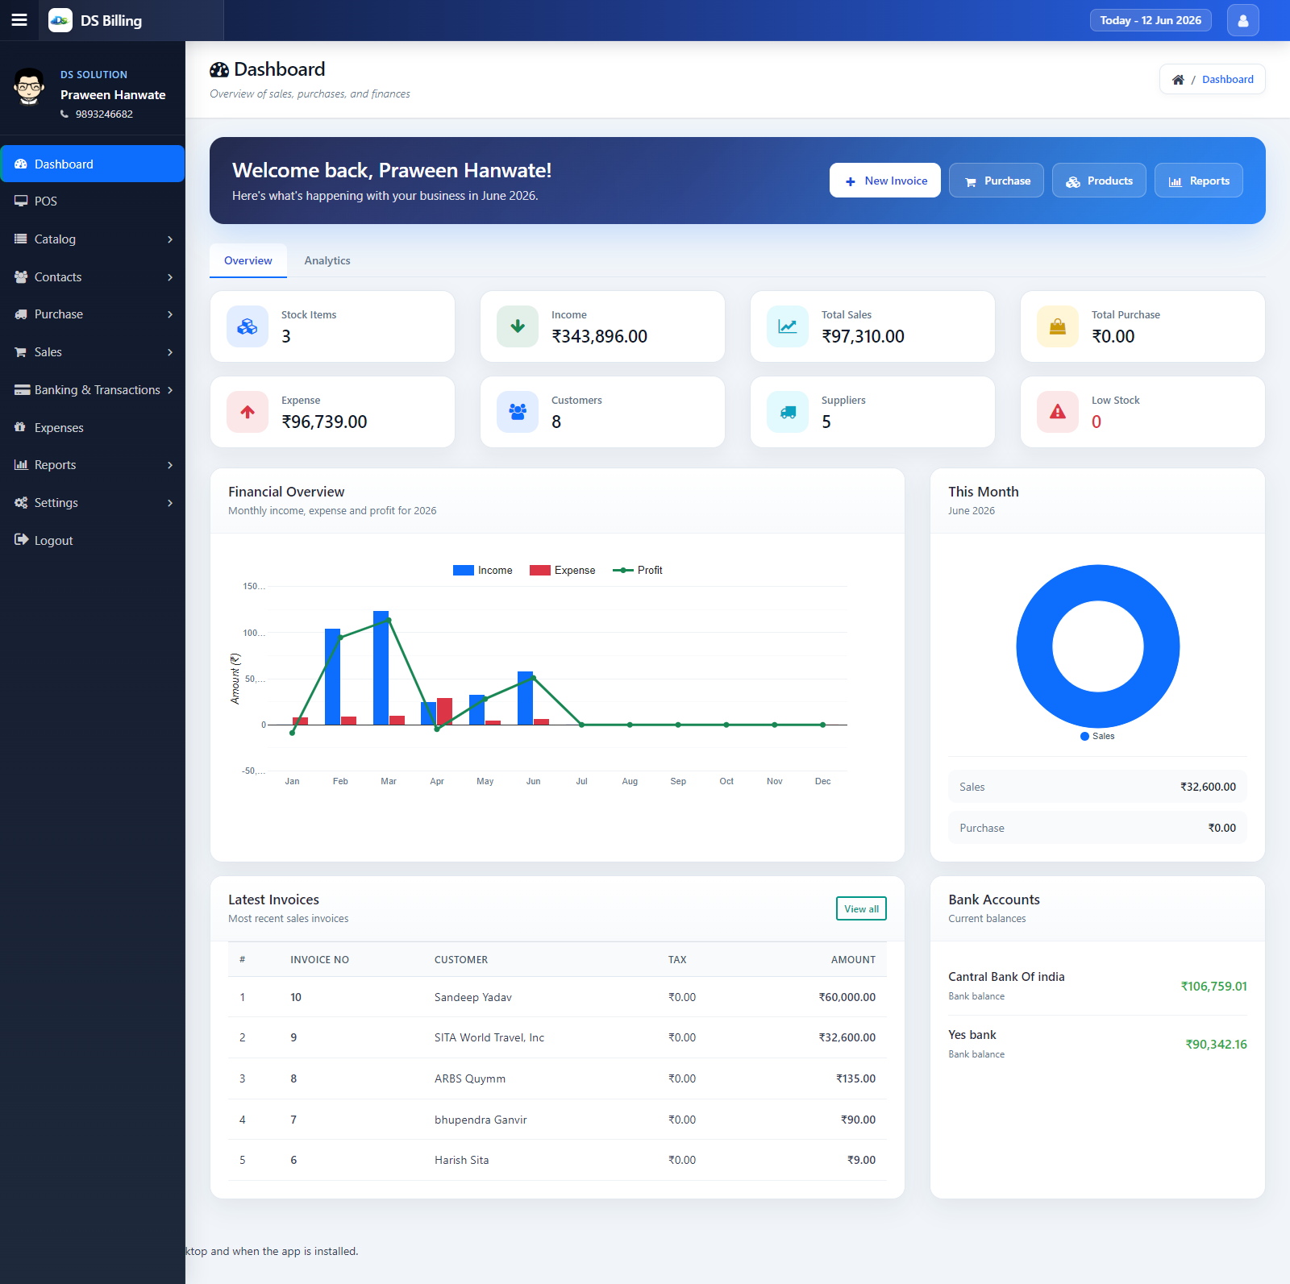Click the DS Billing logo icon
Image resolution: width=1290 pixels, height=1284 pixels.
point(60,20)
